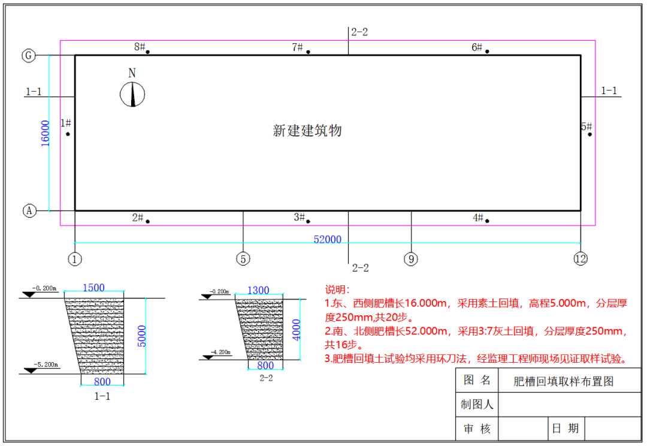
Task: Click the top 2-2 section mark label
Action: coord(359,32)
